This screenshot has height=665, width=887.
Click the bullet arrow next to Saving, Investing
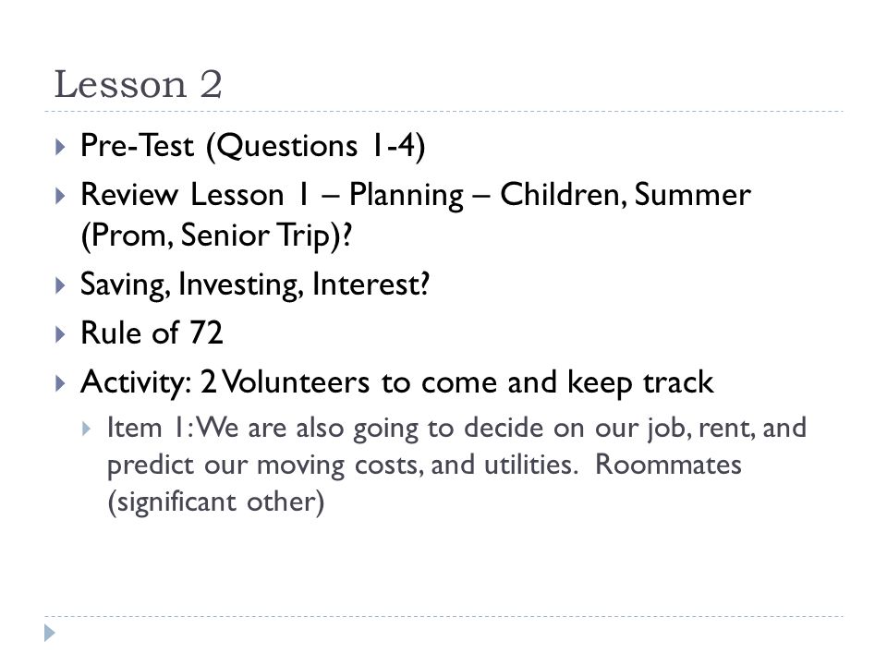click(x=61, y=285)
